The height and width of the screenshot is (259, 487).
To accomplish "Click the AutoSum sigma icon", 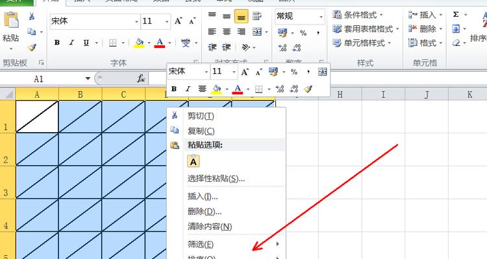I will [456, 14].
